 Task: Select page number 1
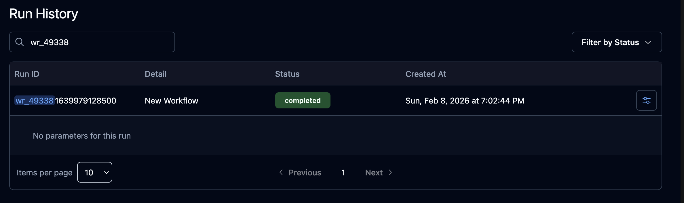[x=343, y=172]
